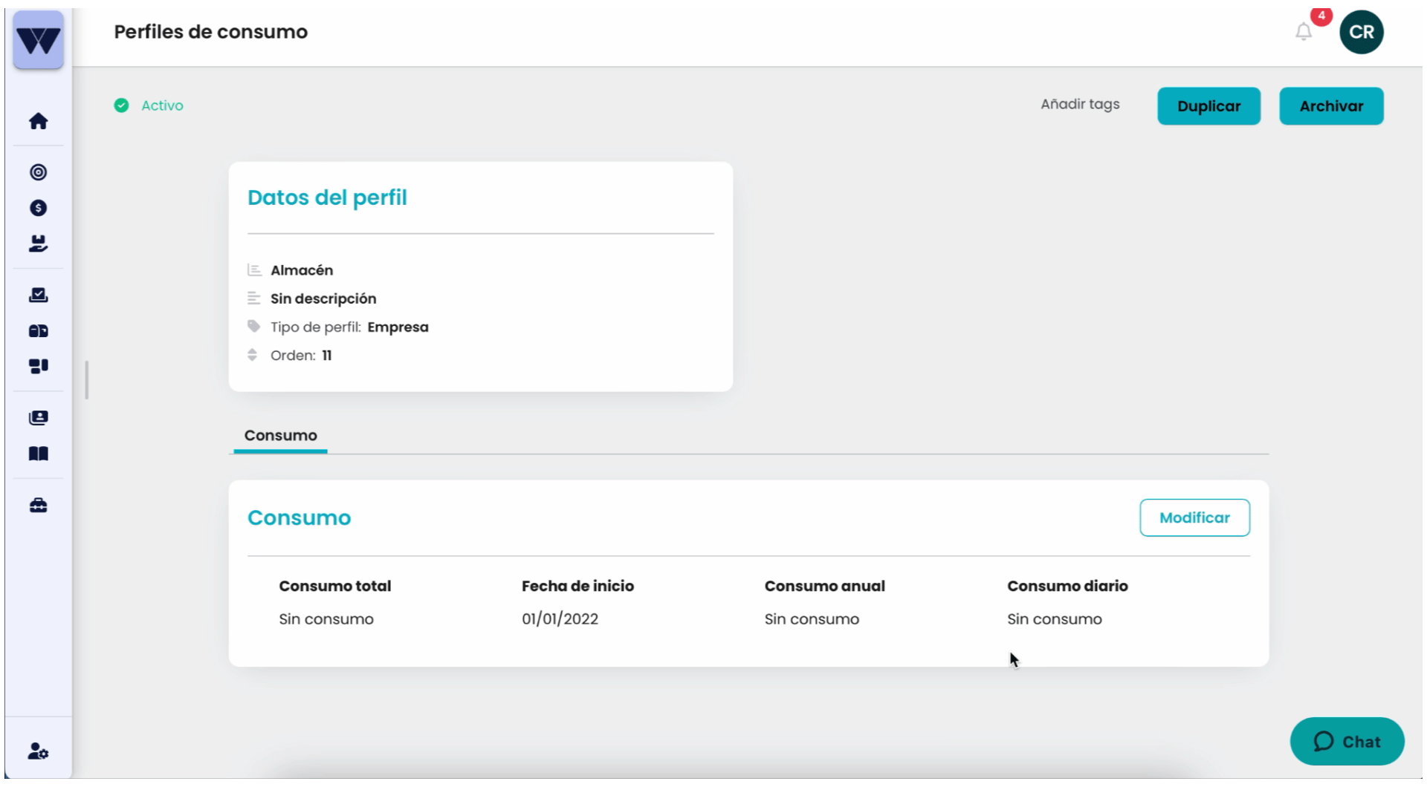Click the Modificar button in Consumo

tap(1195, 517)
